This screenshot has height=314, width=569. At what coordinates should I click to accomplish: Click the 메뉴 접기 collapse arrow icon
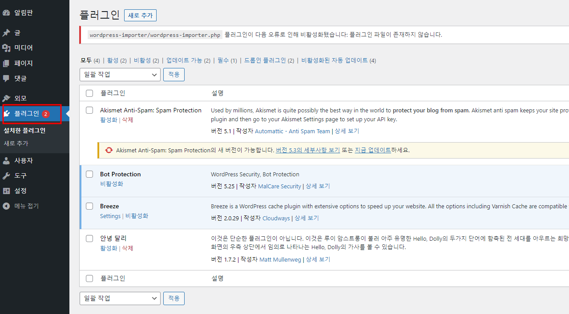6,206
